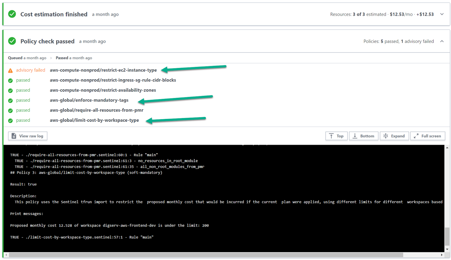Click passed icon beside restrict-ingress-sg-rule-cidr-blocks
Screen dimensions: 451x260
pos(10,80)
